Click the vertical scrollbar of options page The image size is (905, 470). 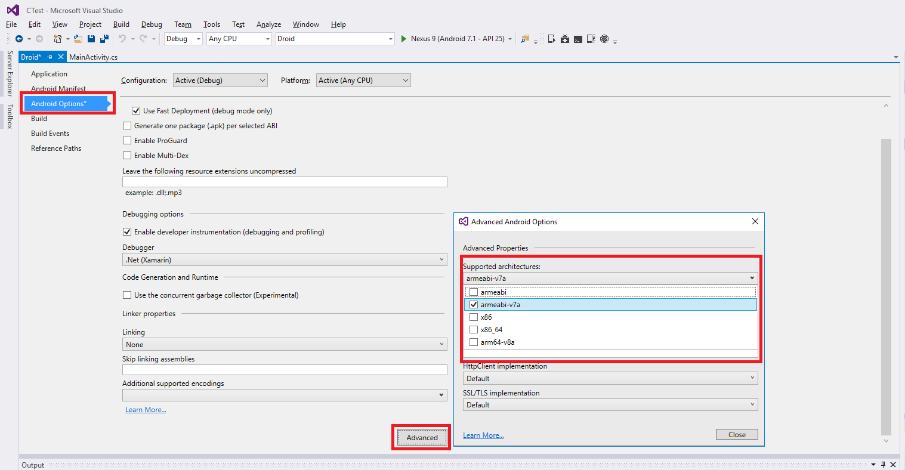[x=886, y=286]
